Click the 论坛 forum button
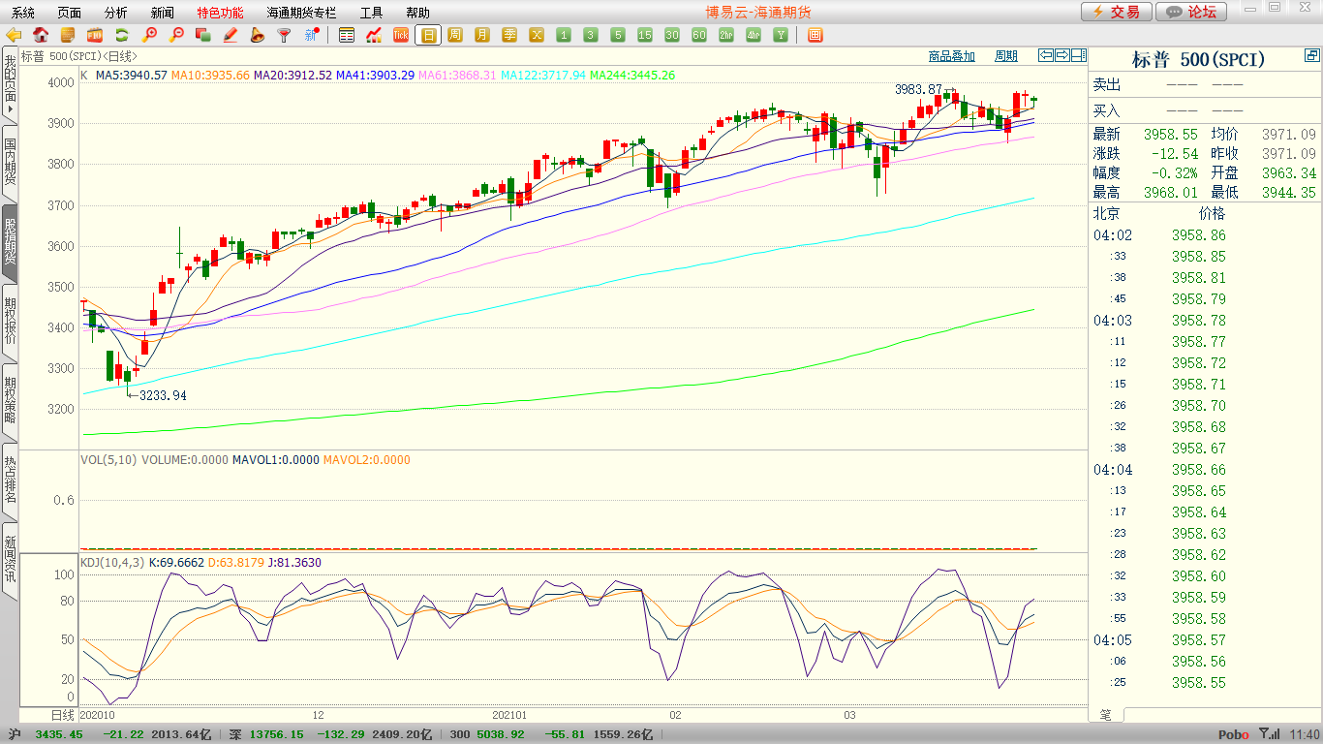Image resolution: width=1323 pixels, height=744 pixels. coord(1192,12)
